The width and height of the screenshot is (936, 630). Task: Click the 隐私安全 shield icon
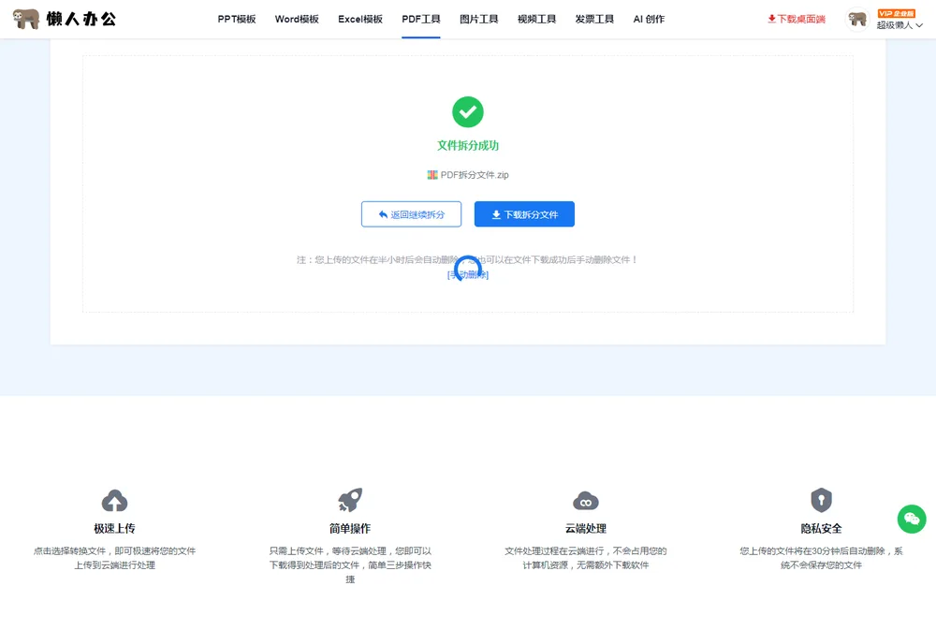(822, 500)
